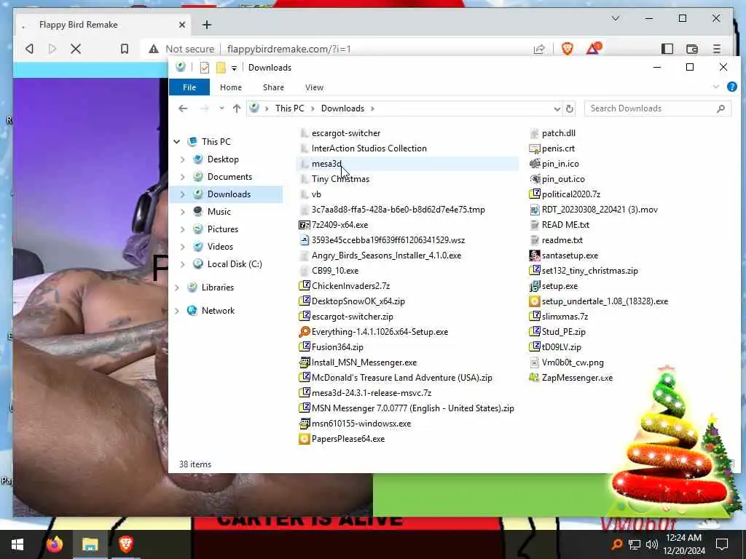Click the New folder quick access icon
This screenshot has width=746, height=559.
[x=221, y=68]
